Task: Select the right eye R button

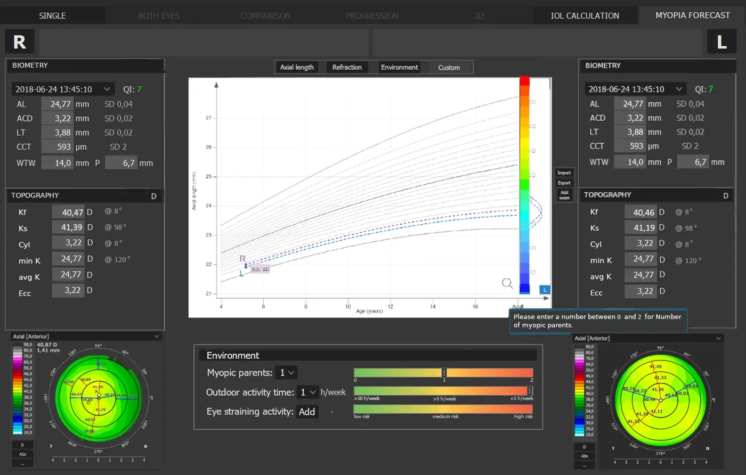Action: point(20,42)
